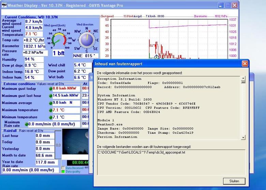Click the Weather Display app icon in title bar
This screenshot has width=266, height=190.
pyautogui.click(x=4, y=5)
